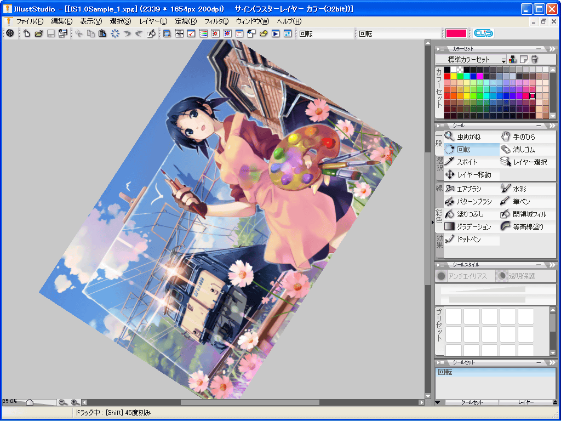The width and height of the screenshot is (561, 421).
Task: Click the paste clipboard toolbar icon
Action: coord(102,33)
